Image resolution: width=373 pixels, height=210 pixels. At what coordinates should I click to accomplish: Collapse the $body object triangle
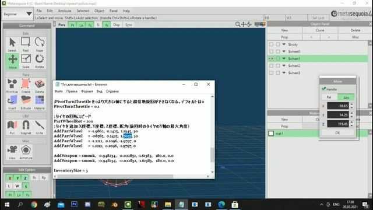(284, 44)
